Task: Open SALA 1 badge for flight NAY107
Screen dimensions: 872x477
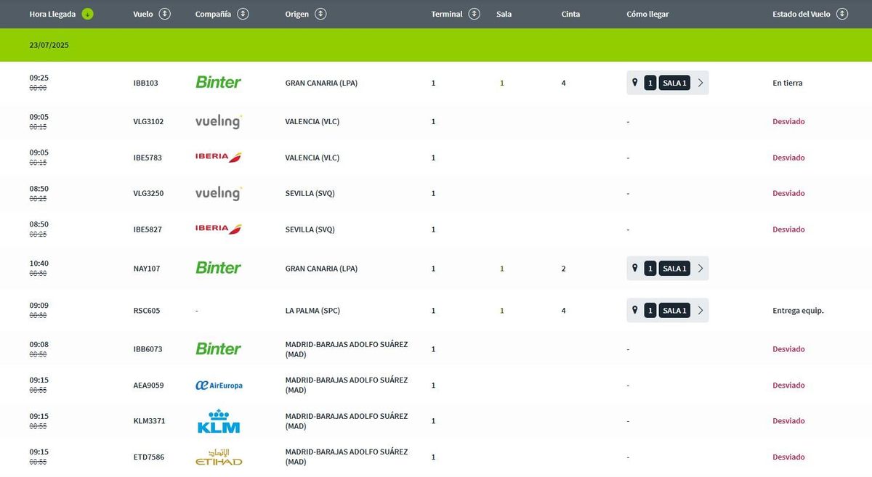Action: pos(674,269)
